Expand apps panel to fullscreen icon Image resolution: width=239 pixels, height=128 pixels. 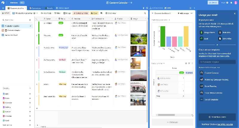click(190, 8)
